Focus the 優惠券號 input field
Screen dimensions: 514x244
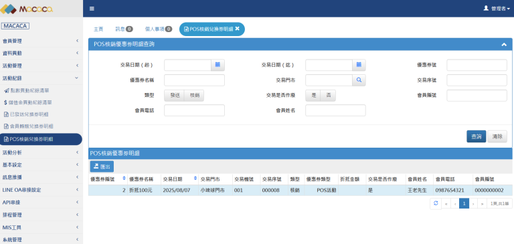[477, 65]
